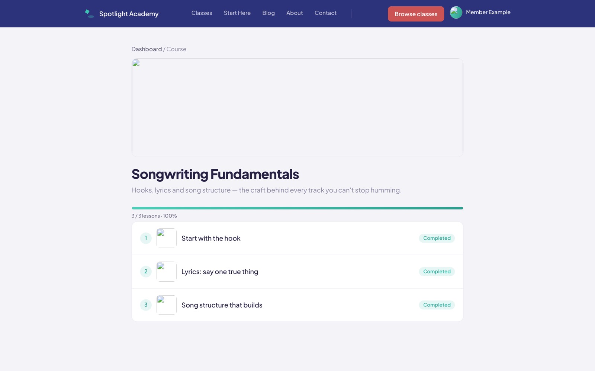This screenshot has height=371, width=595.
Task: Click the Member Example name
Action: 488,12
